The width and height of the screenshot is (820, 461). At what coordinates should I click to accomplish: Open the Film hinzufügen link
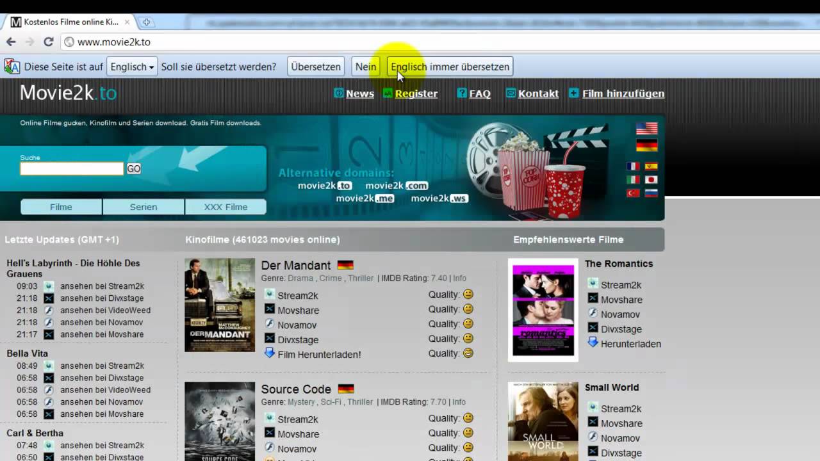click(x=623, y=93)
